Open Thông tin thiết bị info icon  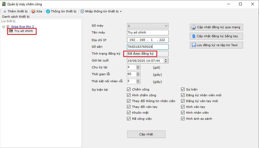pos(48,12)
